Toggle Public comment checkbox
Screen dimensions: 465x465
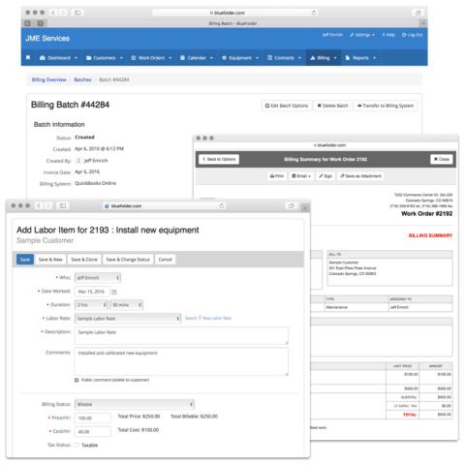click(77, 380)
